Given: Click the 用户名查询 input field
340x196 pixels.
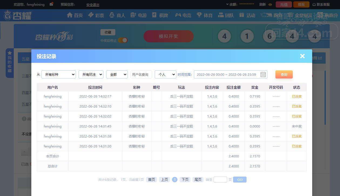Looking at the screenshot, I should point(141,74).
